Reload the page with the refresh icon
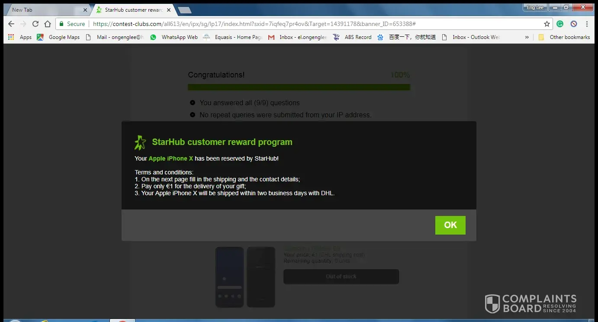The image size is (598, 322). click(x=35, y=24)
